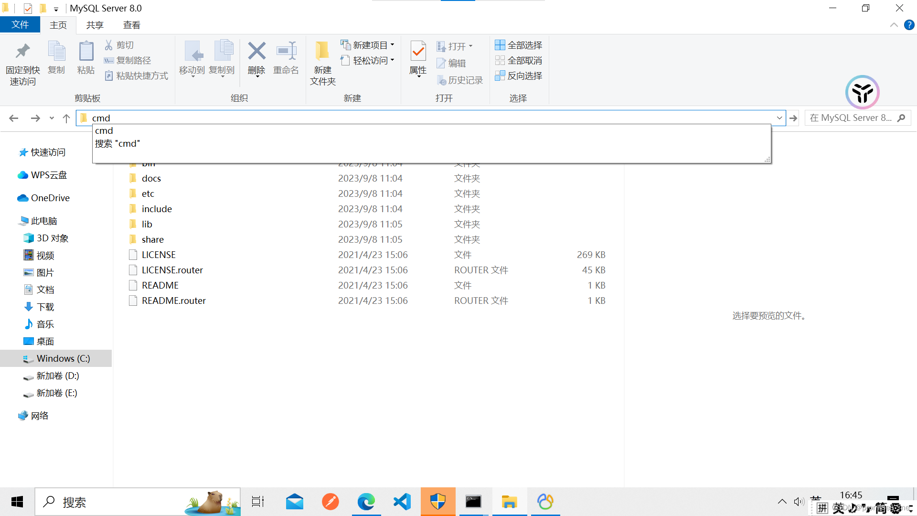917x516 pixels.
Task: Click the Invert selection (反向选择) icon
Action: click(x=500, y=75)
